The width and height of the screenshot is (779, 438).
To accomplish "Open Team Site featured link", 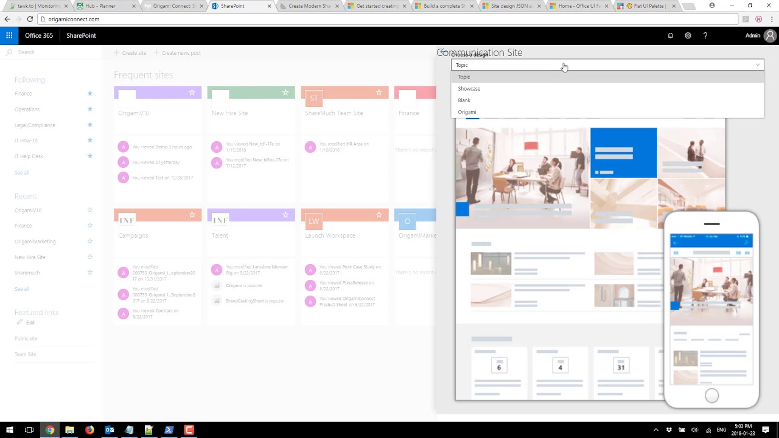I will 26,354.
